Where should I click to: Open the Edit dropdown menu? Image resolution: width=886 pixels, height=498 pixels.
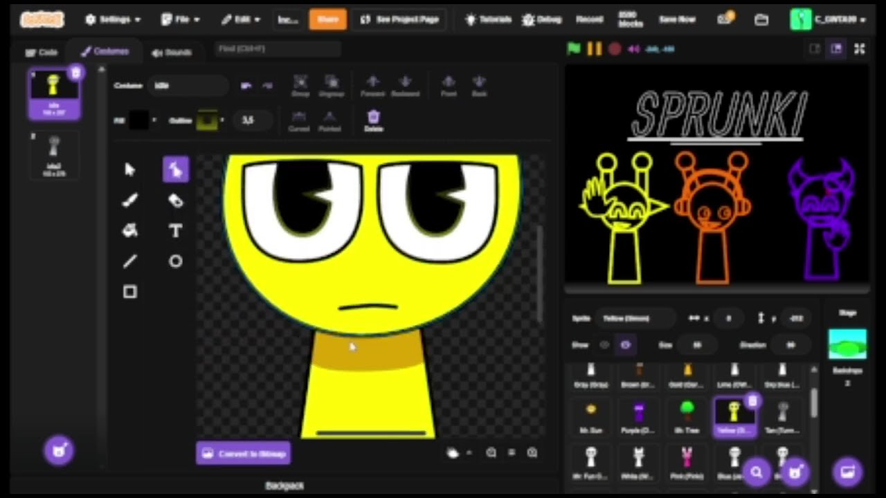coord(241,19)
